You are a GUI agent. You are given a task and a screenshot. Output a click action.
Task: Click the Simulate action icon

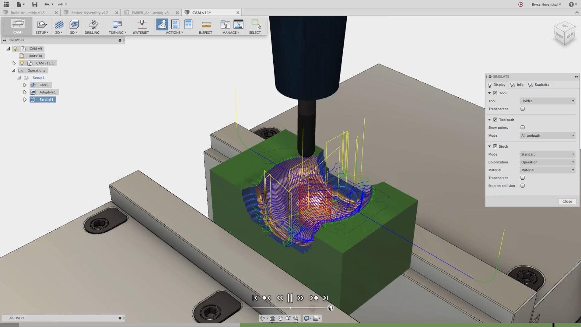(x=162, y=24)
